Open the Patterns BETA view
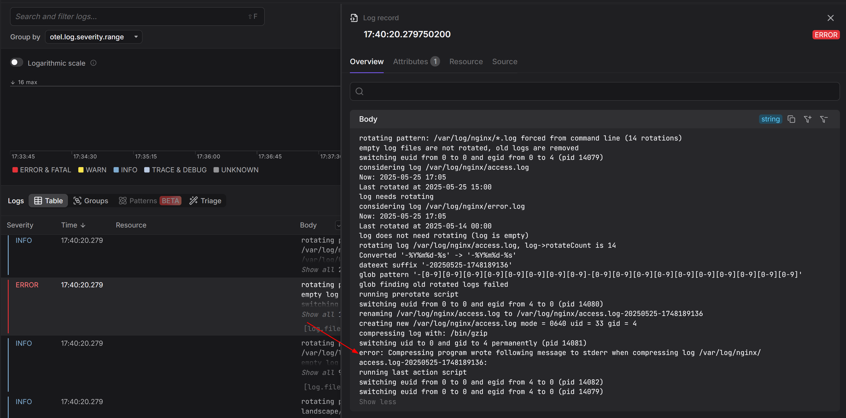This screenshot has height=418, width=846. tap(150, 200)
